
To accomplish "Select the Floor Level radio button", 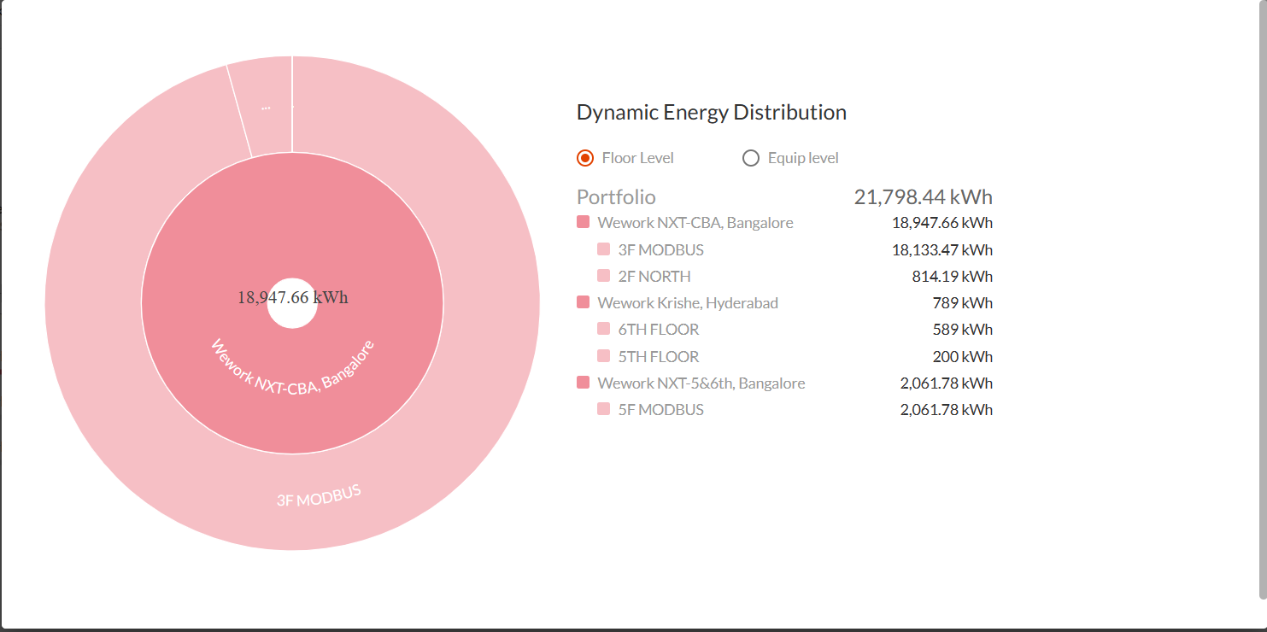I will [x=585, y=158].
